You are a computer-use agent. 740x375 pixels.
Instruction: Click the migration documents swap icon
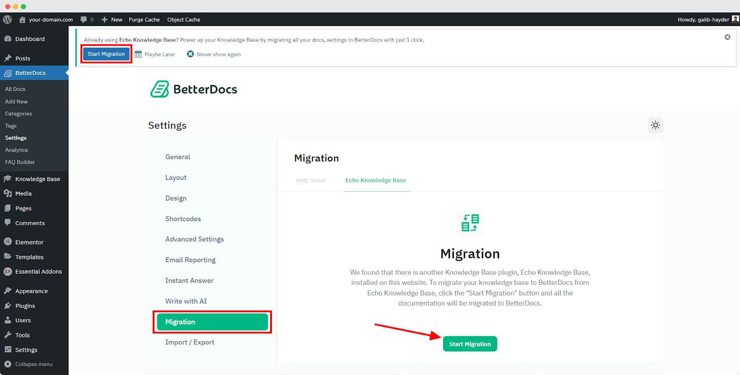tap(470, 223)
